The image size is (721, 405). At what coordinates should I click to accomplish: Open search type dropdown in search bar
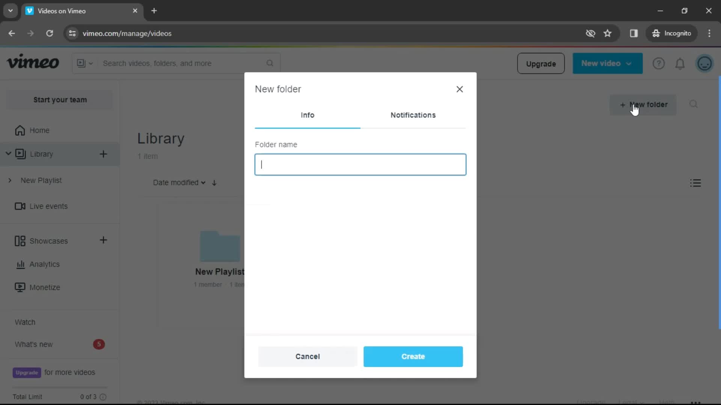coord(85,63)
